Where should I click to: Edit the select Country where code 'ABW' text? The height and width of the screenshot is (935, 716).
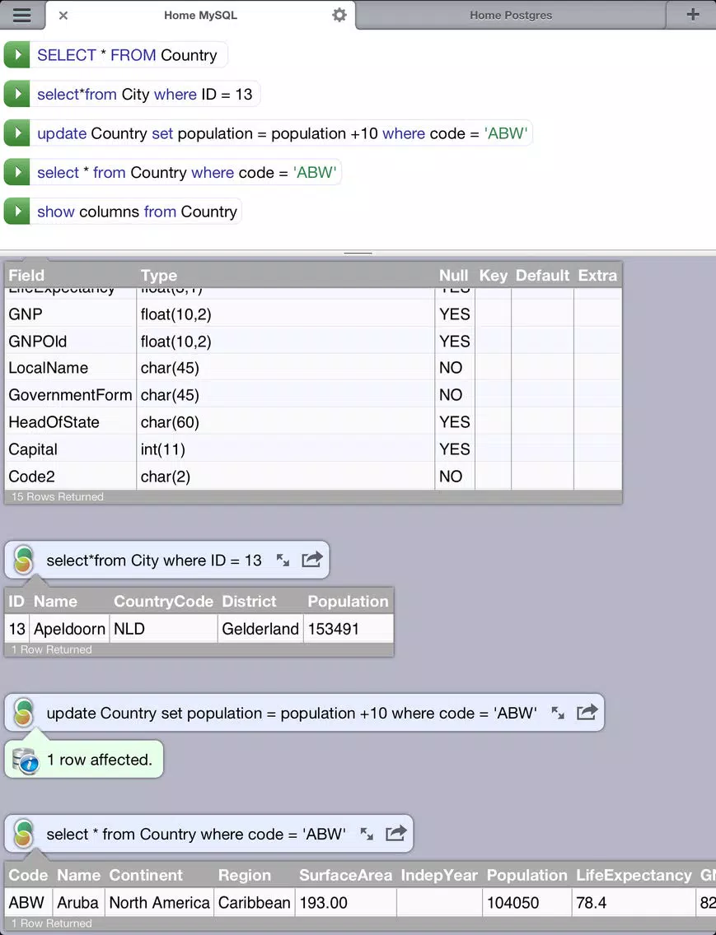185,172
